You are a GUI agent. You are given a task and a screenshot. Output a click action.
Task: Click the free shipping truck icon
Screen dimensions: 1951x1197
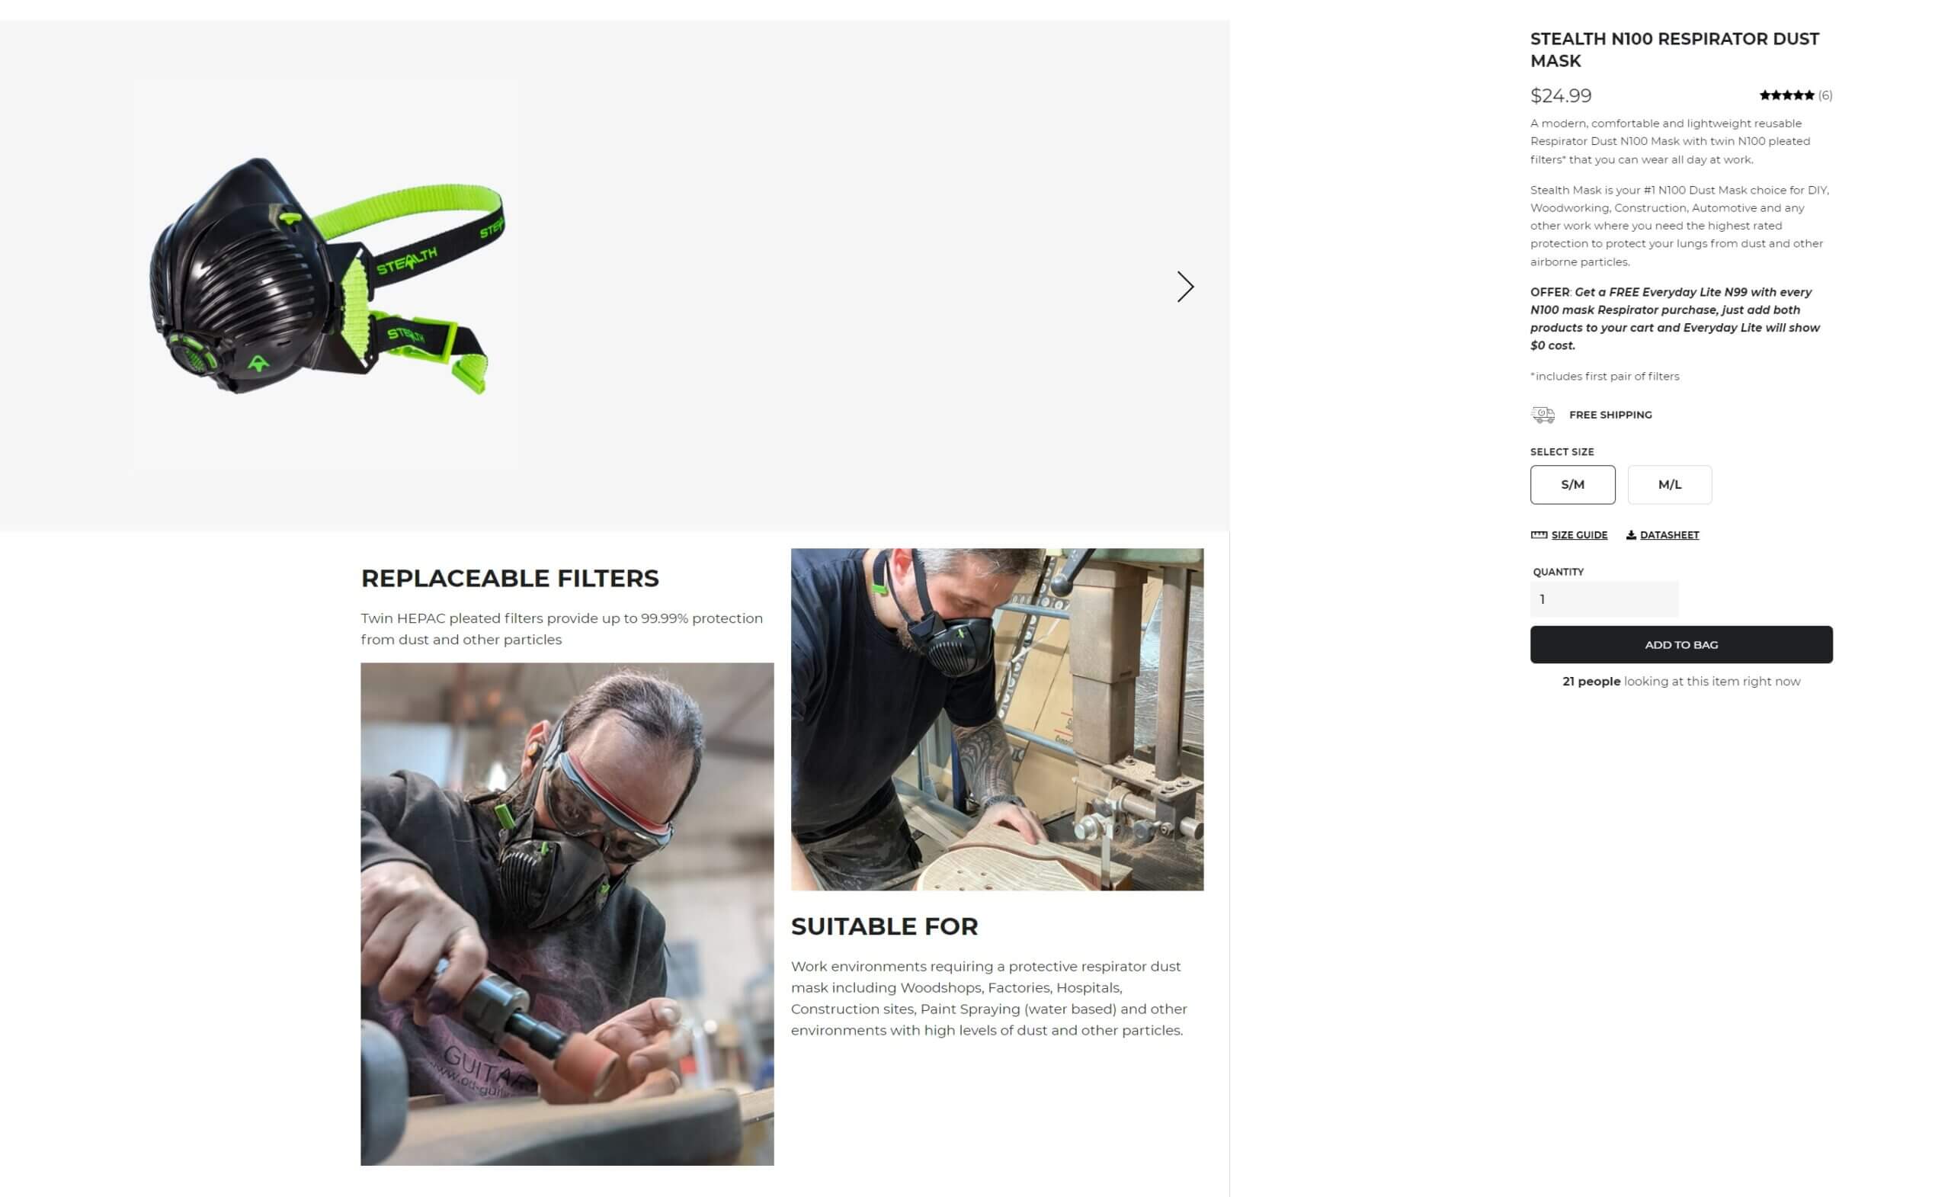pos(1543,414)
